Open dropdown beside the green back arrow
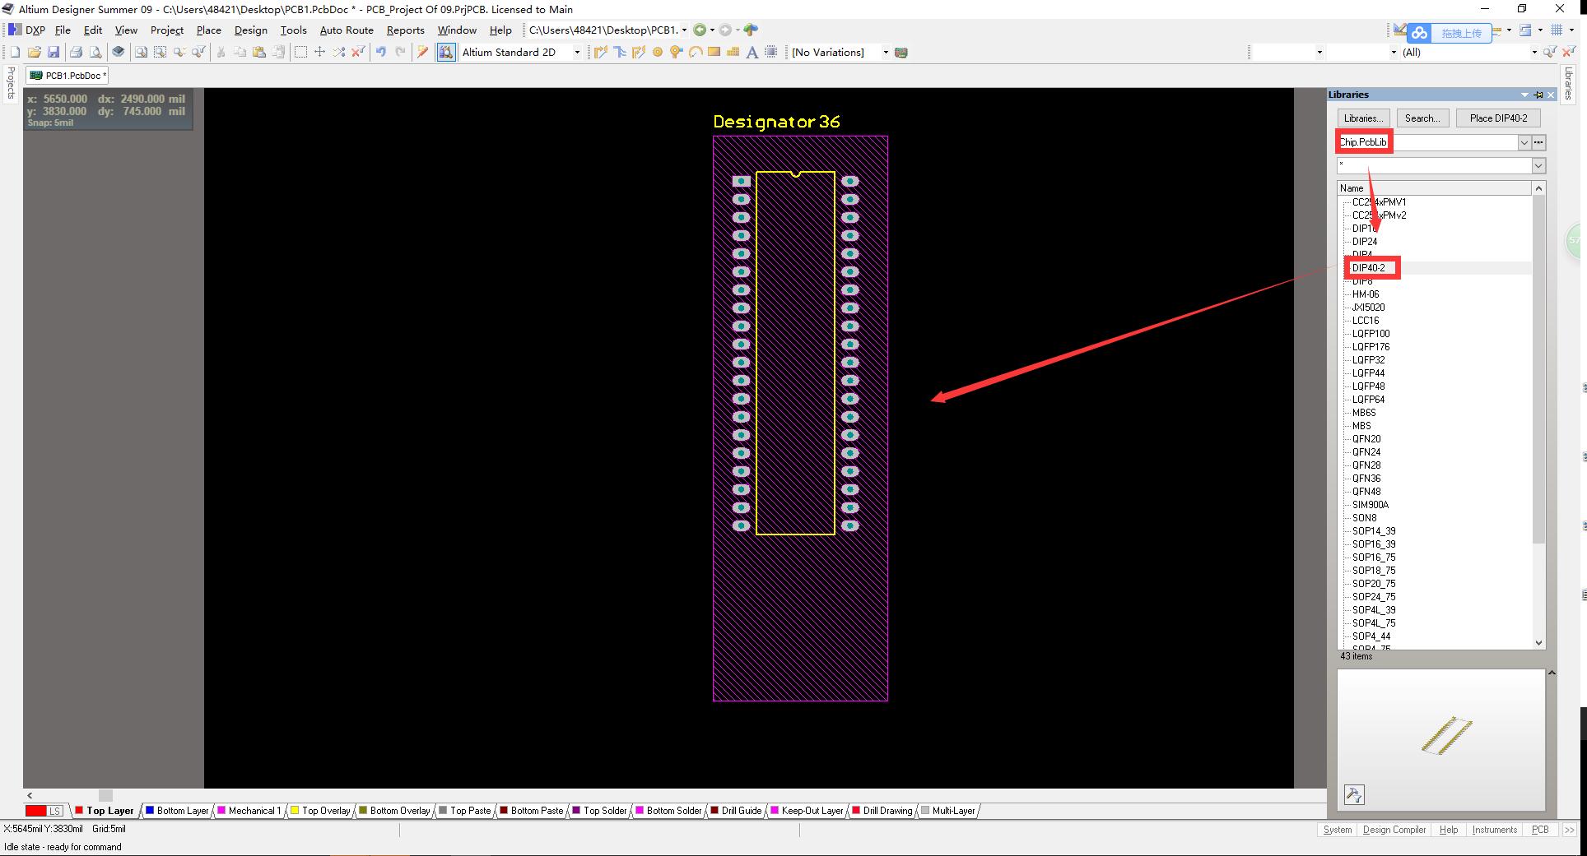 pos(712,30)
